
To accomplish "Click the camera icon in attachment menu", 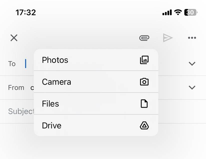I will click(x=144, y=82).
